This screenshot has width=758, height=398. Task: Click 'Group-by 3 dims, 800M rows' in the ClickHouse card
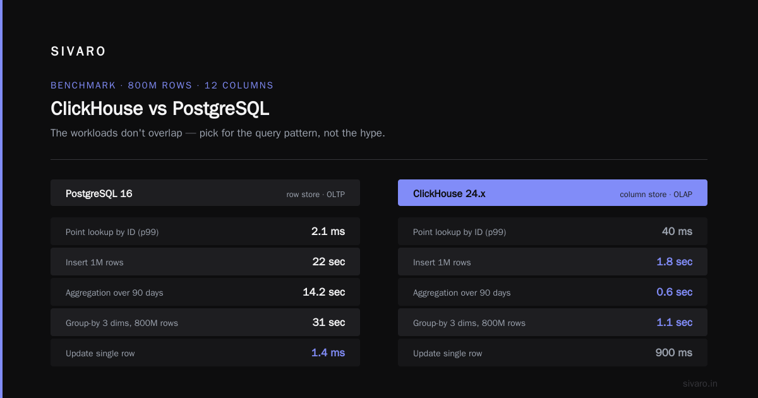(x=469, y=323)
